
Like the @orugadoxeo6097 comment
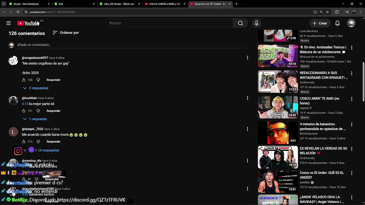(24, 80)
